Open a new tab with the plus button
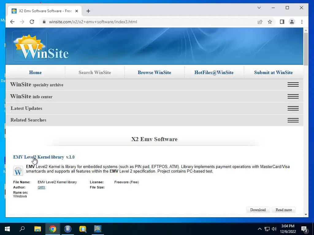This screenshot has height=235, width=314. [88, 11]
